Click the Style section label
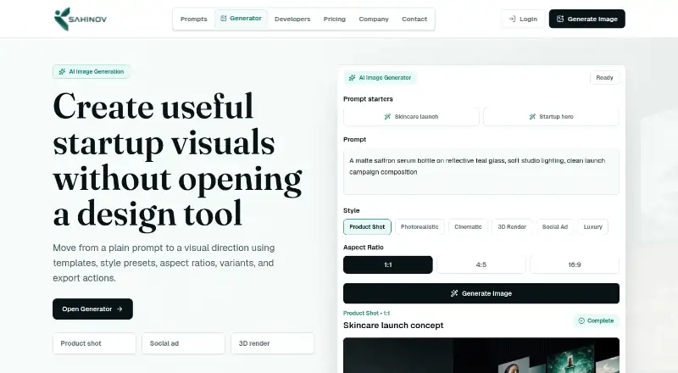678x373 pixels. coord(352,211)
